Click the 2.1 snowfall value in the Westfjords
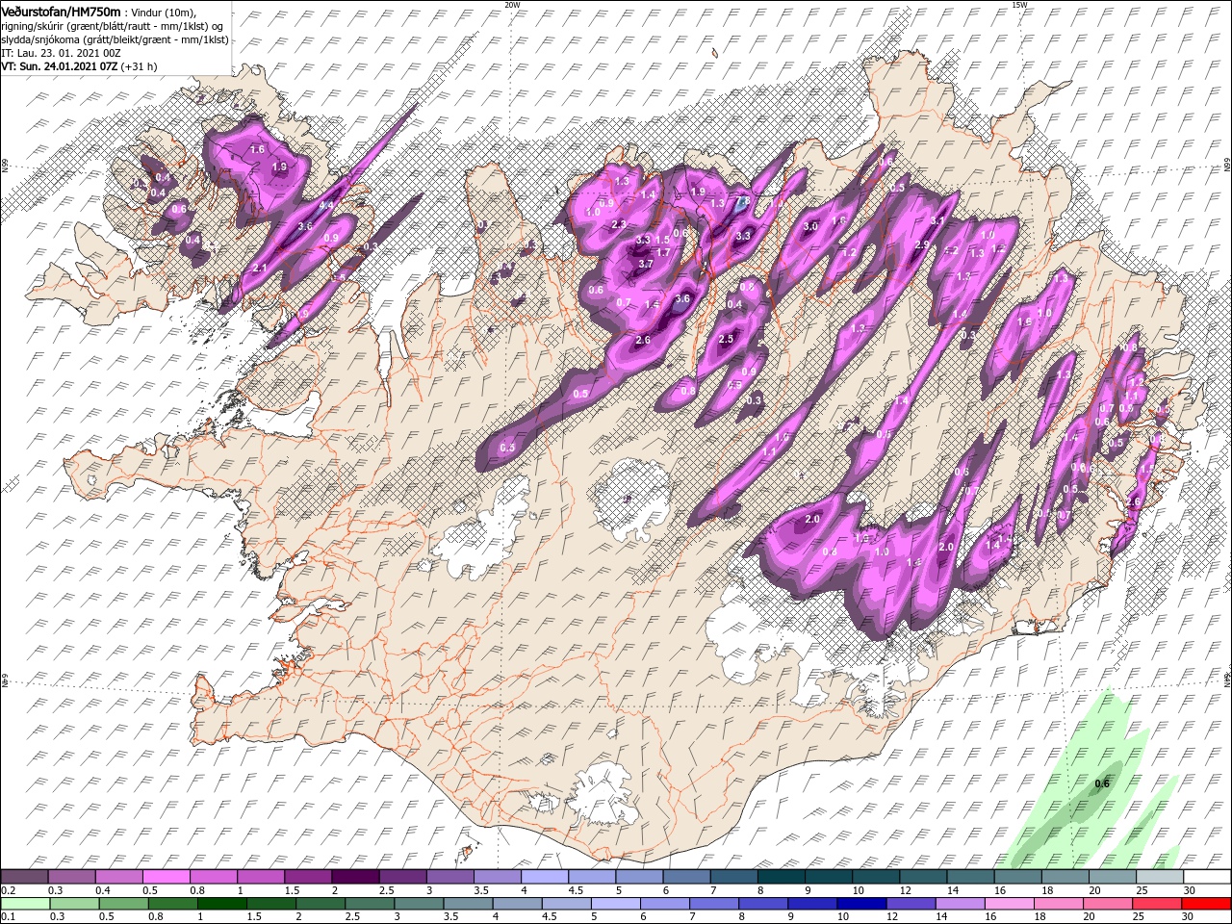 point(259,269)
